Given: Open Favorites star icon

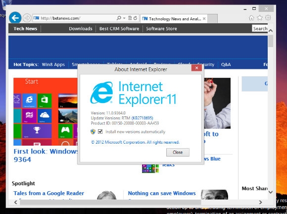Looking at the screenshot, I should (x=260, y=18).
